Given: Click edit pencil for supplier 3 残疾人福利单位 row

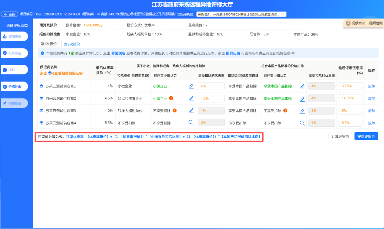Looking at the screenshot, I should pyautogui.click(x=191, y=111).
